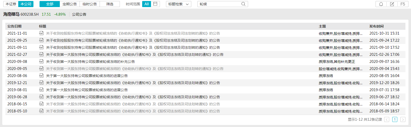Screen dimensions: 411x127
Task: Click the edit note pencil icon
Action: click(x=392, y=4)
